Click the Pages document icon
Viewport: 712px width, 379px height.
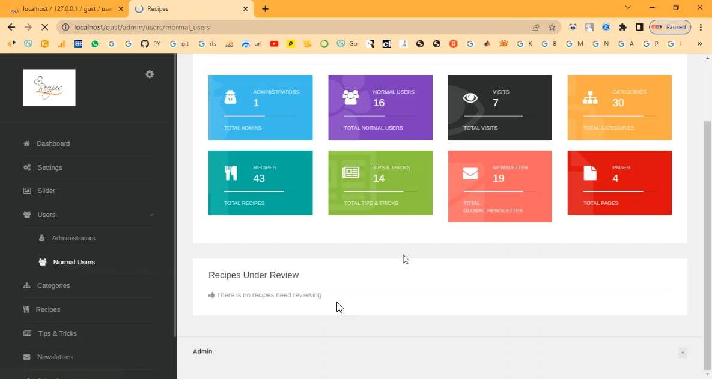tap(590, 173)
